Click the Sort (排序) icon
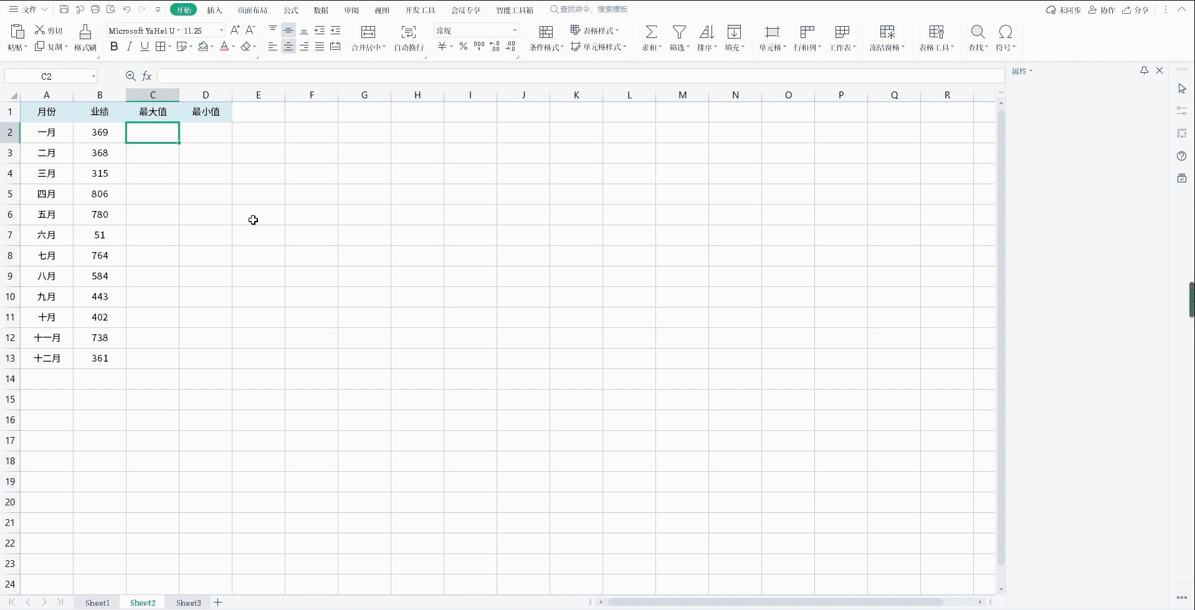This screenshot has width=1195, height=610. click(x=707, y=32)
